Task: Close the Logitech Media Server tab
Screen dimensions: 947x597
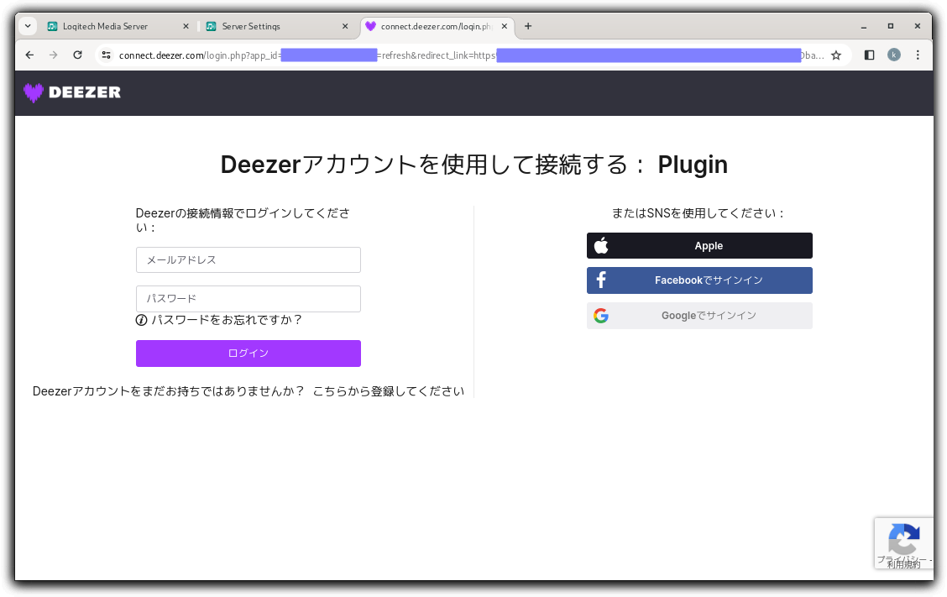Action: coord(186,26)
